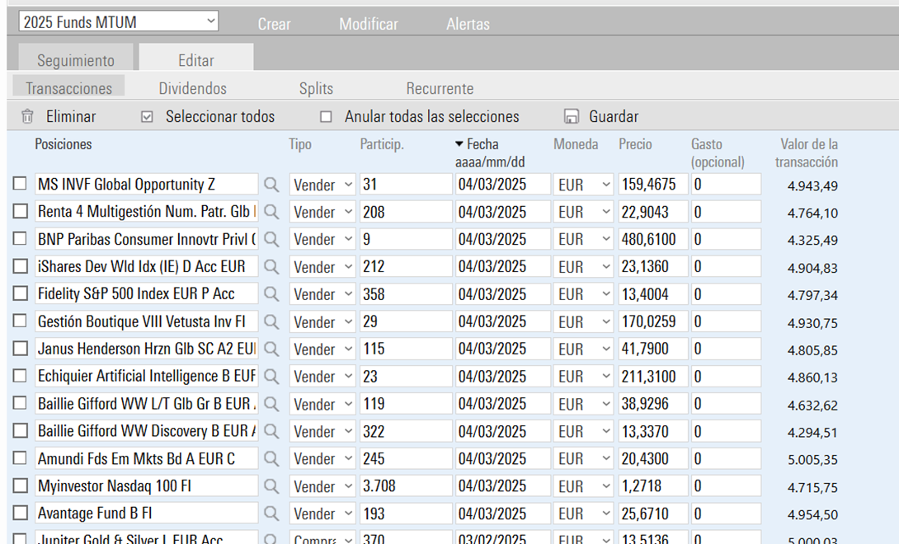Click the Posiciones column header
Image resolution: width=899 pixels, height=544 pixels.
tap(63, 144)
